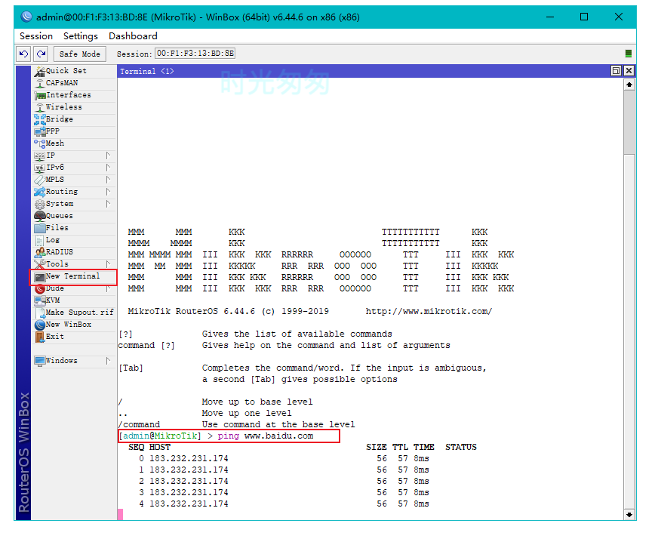This screenshot has width=658, height=539.
Task: Open Wireless settings
Action: point(74,107)
